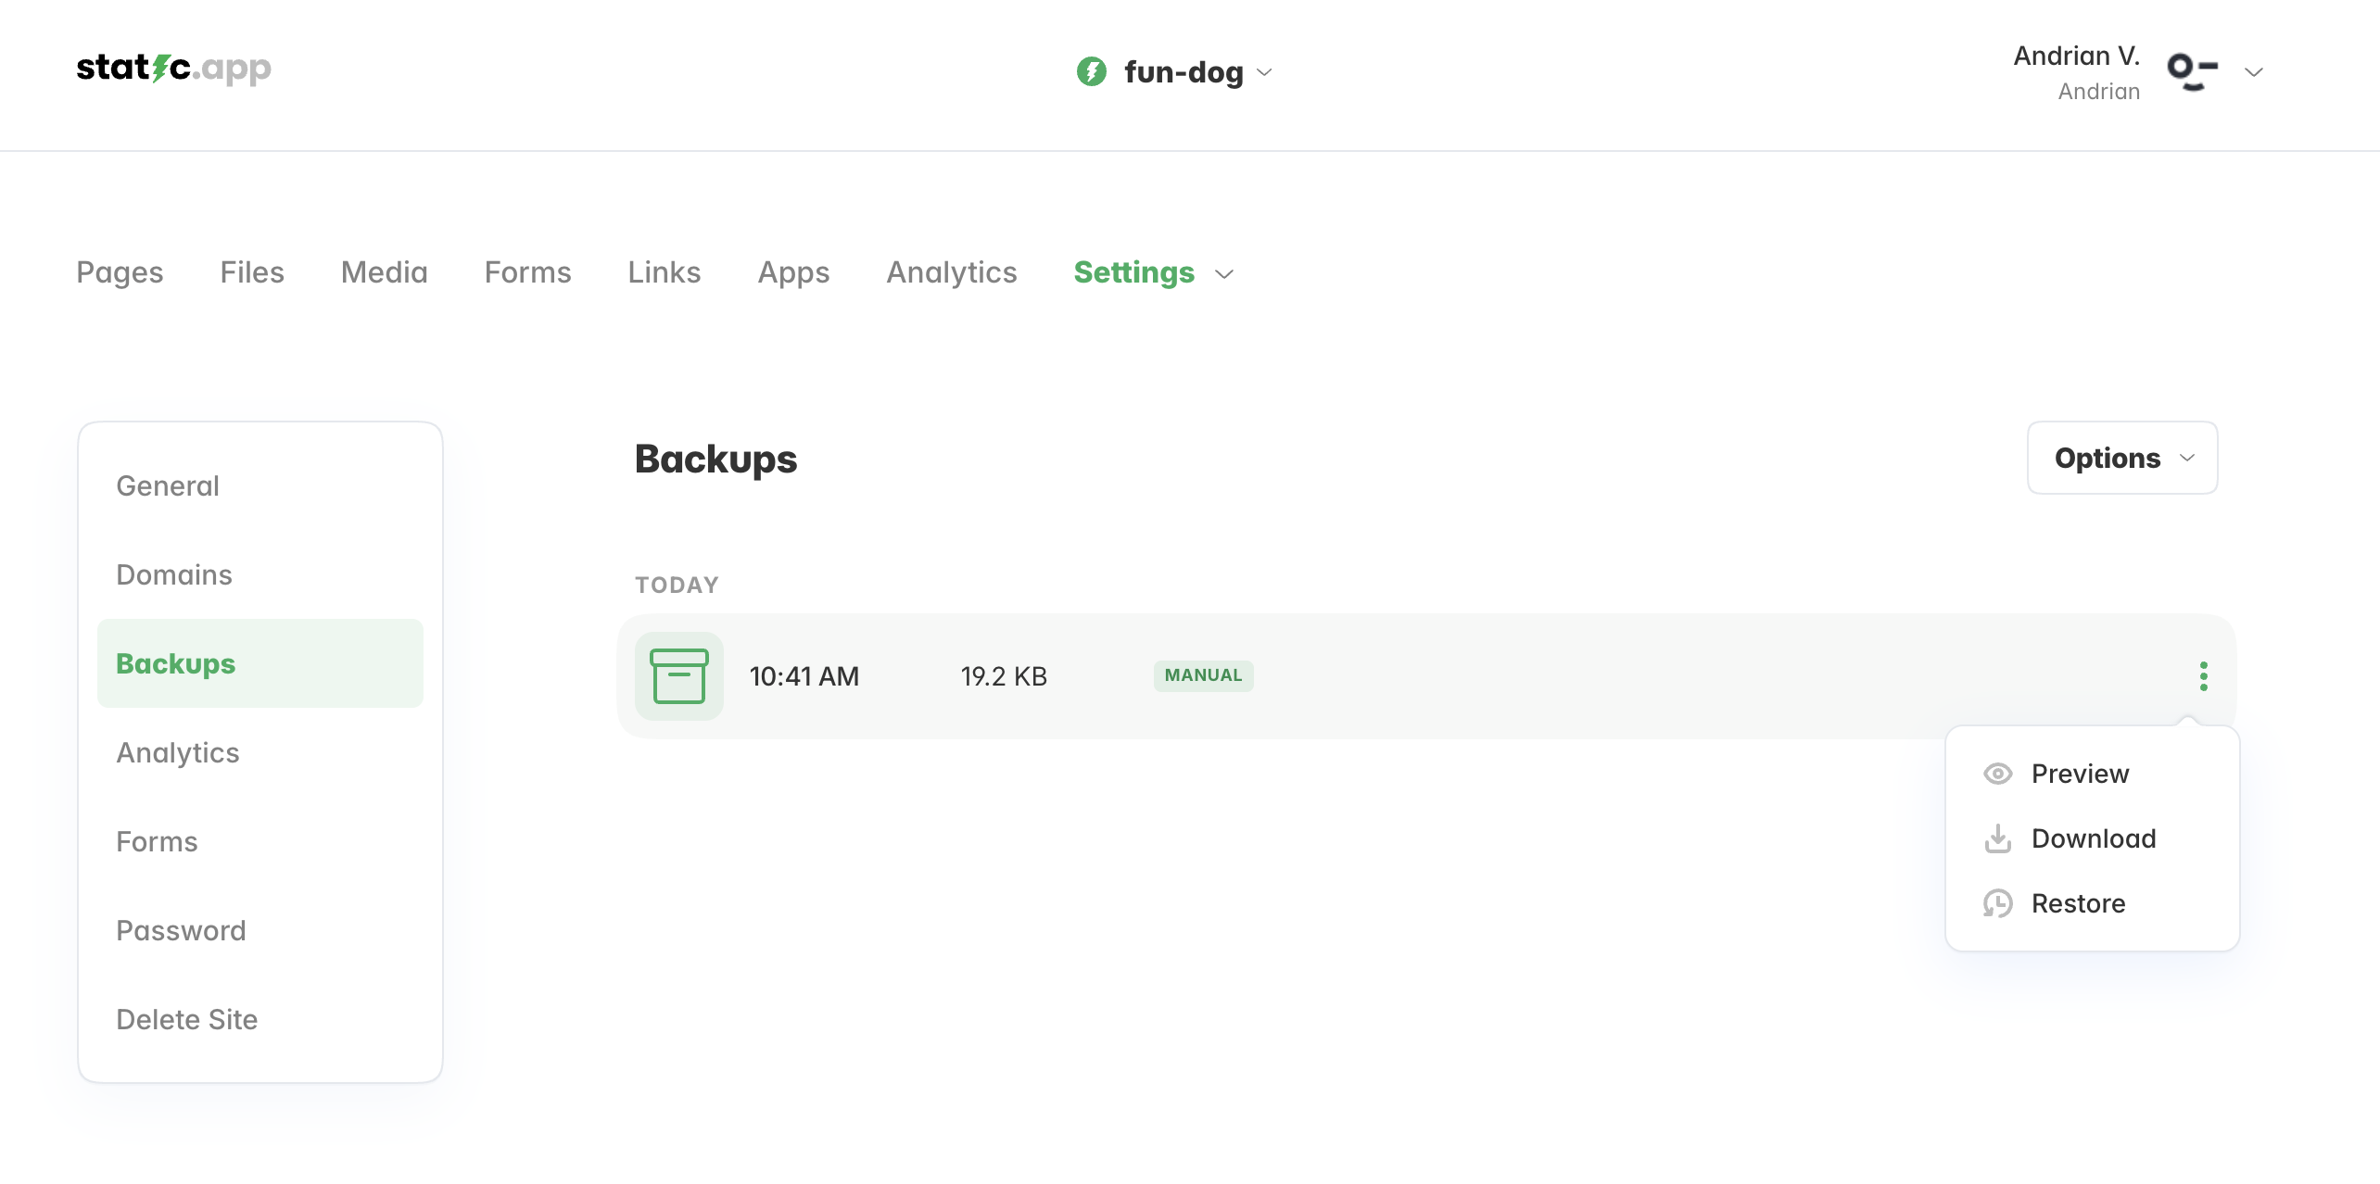Click the restore clock icon in the menu
This screenshot has width=2380, height=1184.
coord(1997,903)
